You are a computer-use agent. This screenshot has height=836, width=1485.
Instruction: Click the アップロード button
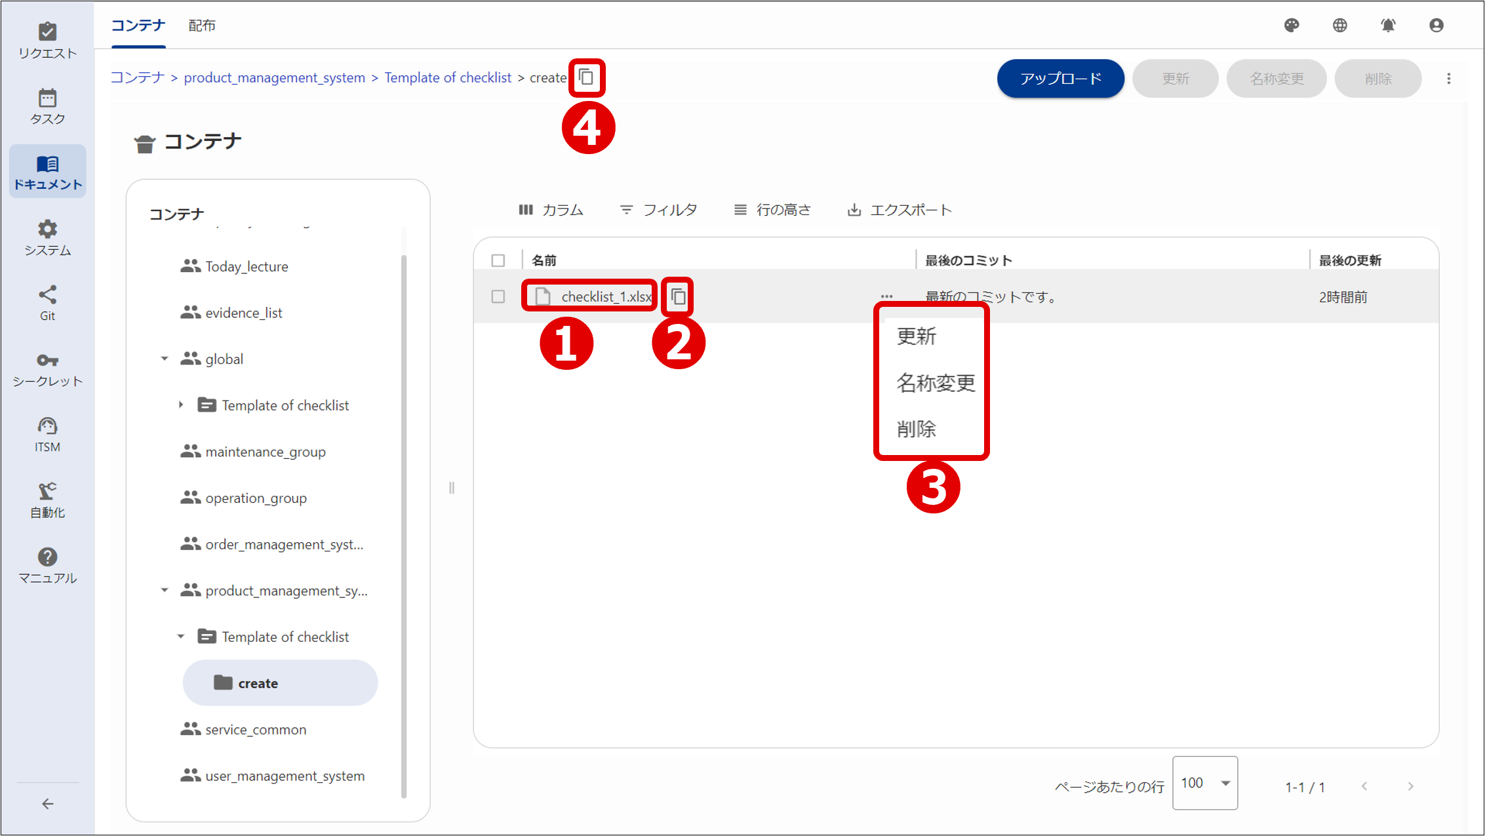tap(1060, 79)
